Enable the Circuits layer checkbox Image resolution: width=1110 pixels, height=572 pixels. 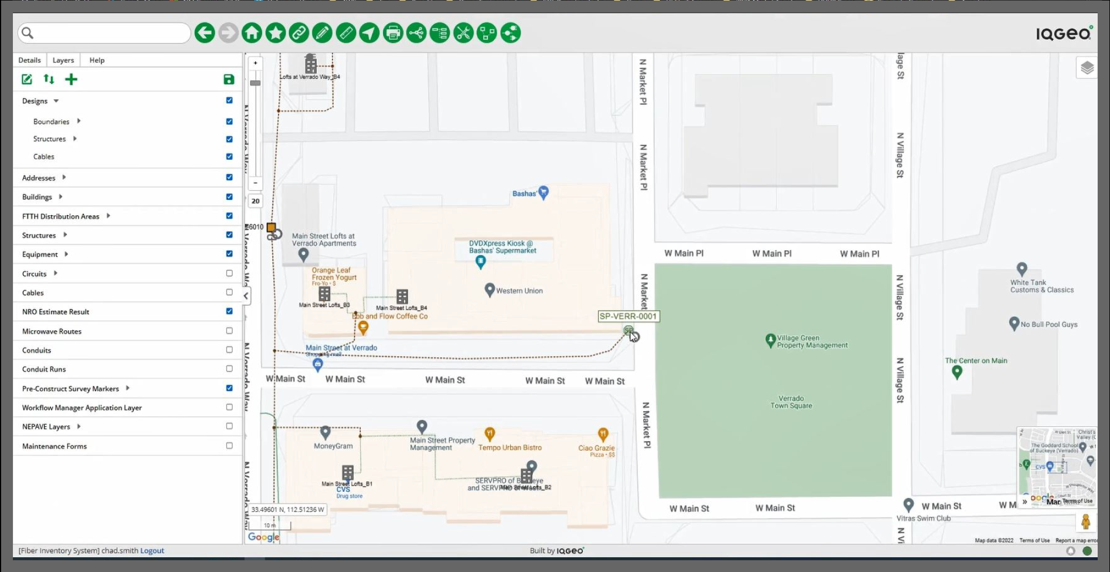(x=229, y=273)
